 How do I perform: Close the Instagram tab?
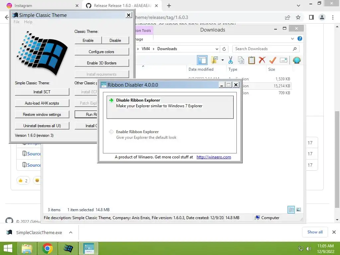coord(77,6)
